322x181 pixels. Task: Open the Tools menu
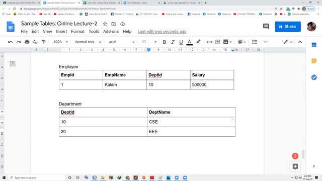(x=94, y=31)
